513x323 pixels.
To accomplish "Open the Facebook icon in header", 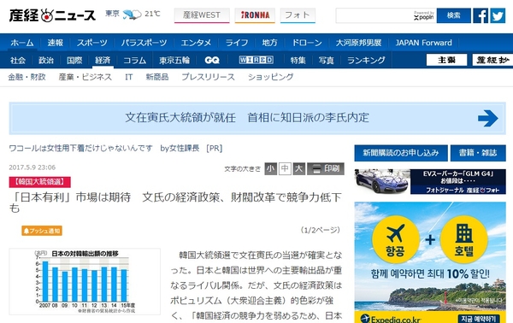I will point(481,15).
